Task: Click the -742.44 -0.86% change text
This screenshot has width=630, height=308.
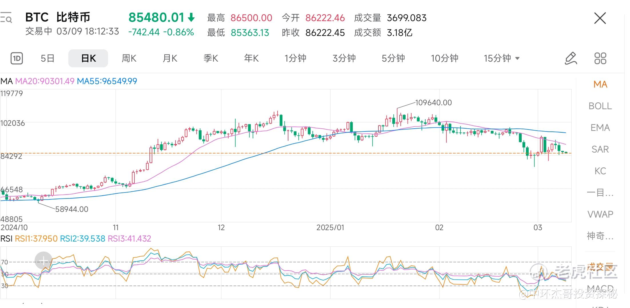Action: pos(161,32)
